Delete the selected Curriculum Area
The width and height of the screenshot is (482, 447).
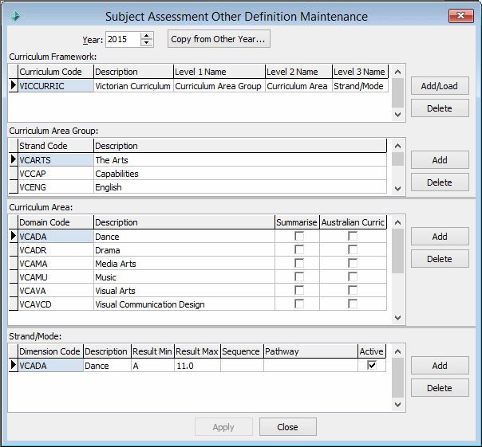(x=440, y=259)
